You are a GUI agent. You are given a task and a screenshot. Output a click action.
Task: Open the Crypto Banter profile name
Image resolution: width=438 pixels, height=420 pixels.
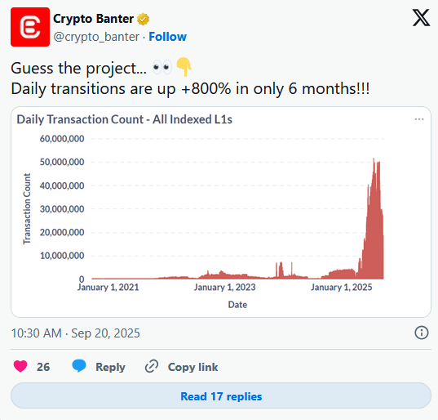pos(93,19)
